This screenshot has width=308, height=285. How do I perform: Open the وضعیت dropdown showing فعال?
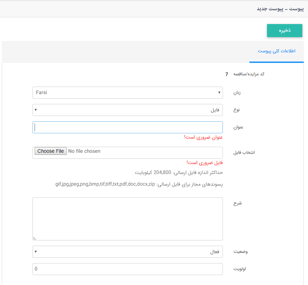point(127,252)
